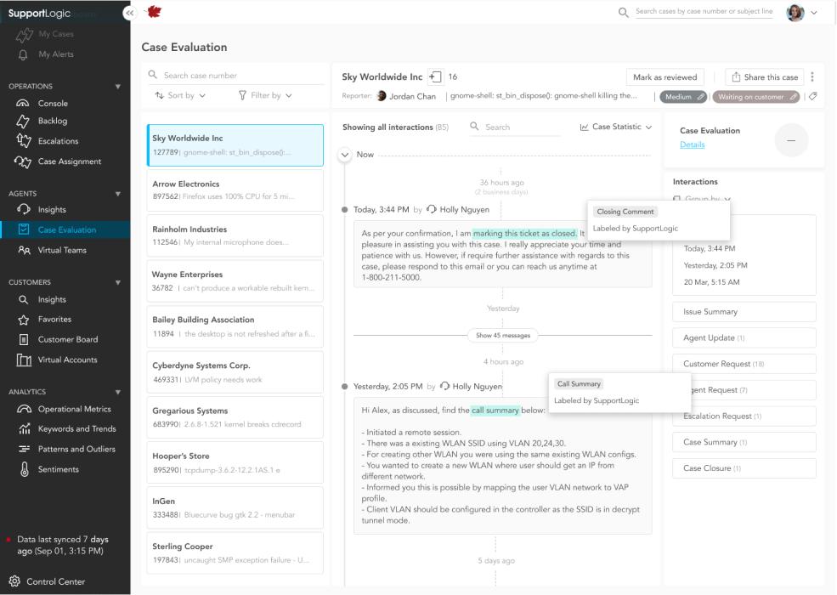Collapse the CUSTOMERS section arrow
The width and height of the screenshot is (837, 595).
tap(118, 282)
